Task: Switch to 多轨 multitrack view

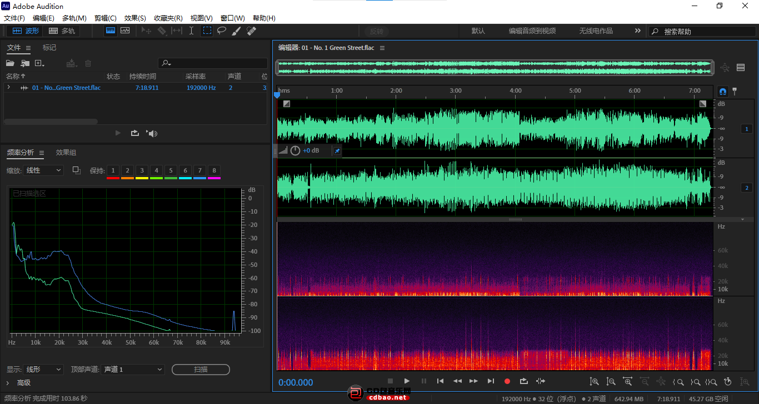Action: [62, 31]
